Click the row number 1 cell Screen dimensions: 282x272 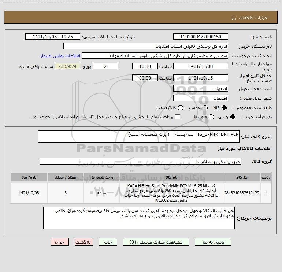(266, 193)
